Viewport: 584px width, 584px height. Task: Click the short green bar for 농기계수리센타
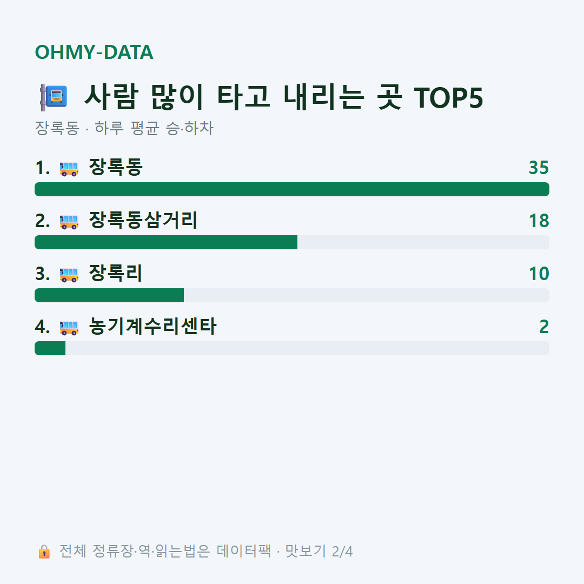tap(50, 348)
